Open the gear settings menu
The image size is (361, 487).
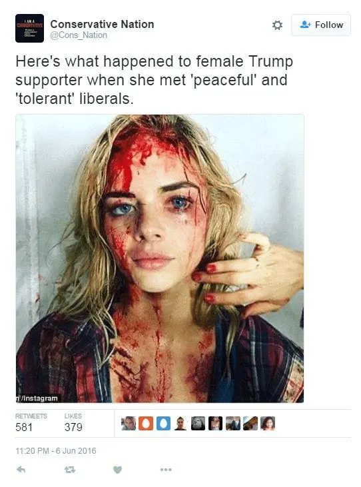point(277,25)
